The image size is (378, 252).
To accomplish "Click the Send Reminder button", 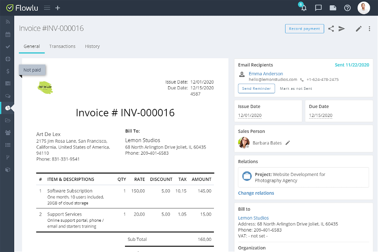I will tap(256, 88).
